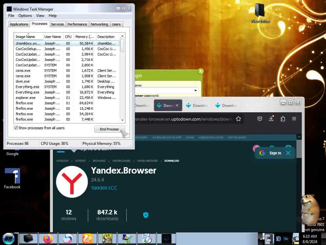326x245 pixels.
Task: Show hidden system tray icons
Action: [261, 239]
